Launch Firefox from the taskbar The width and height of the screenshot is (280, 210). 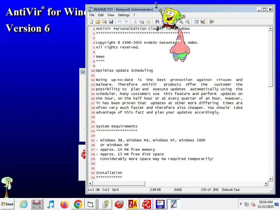[x=65, y=204]
